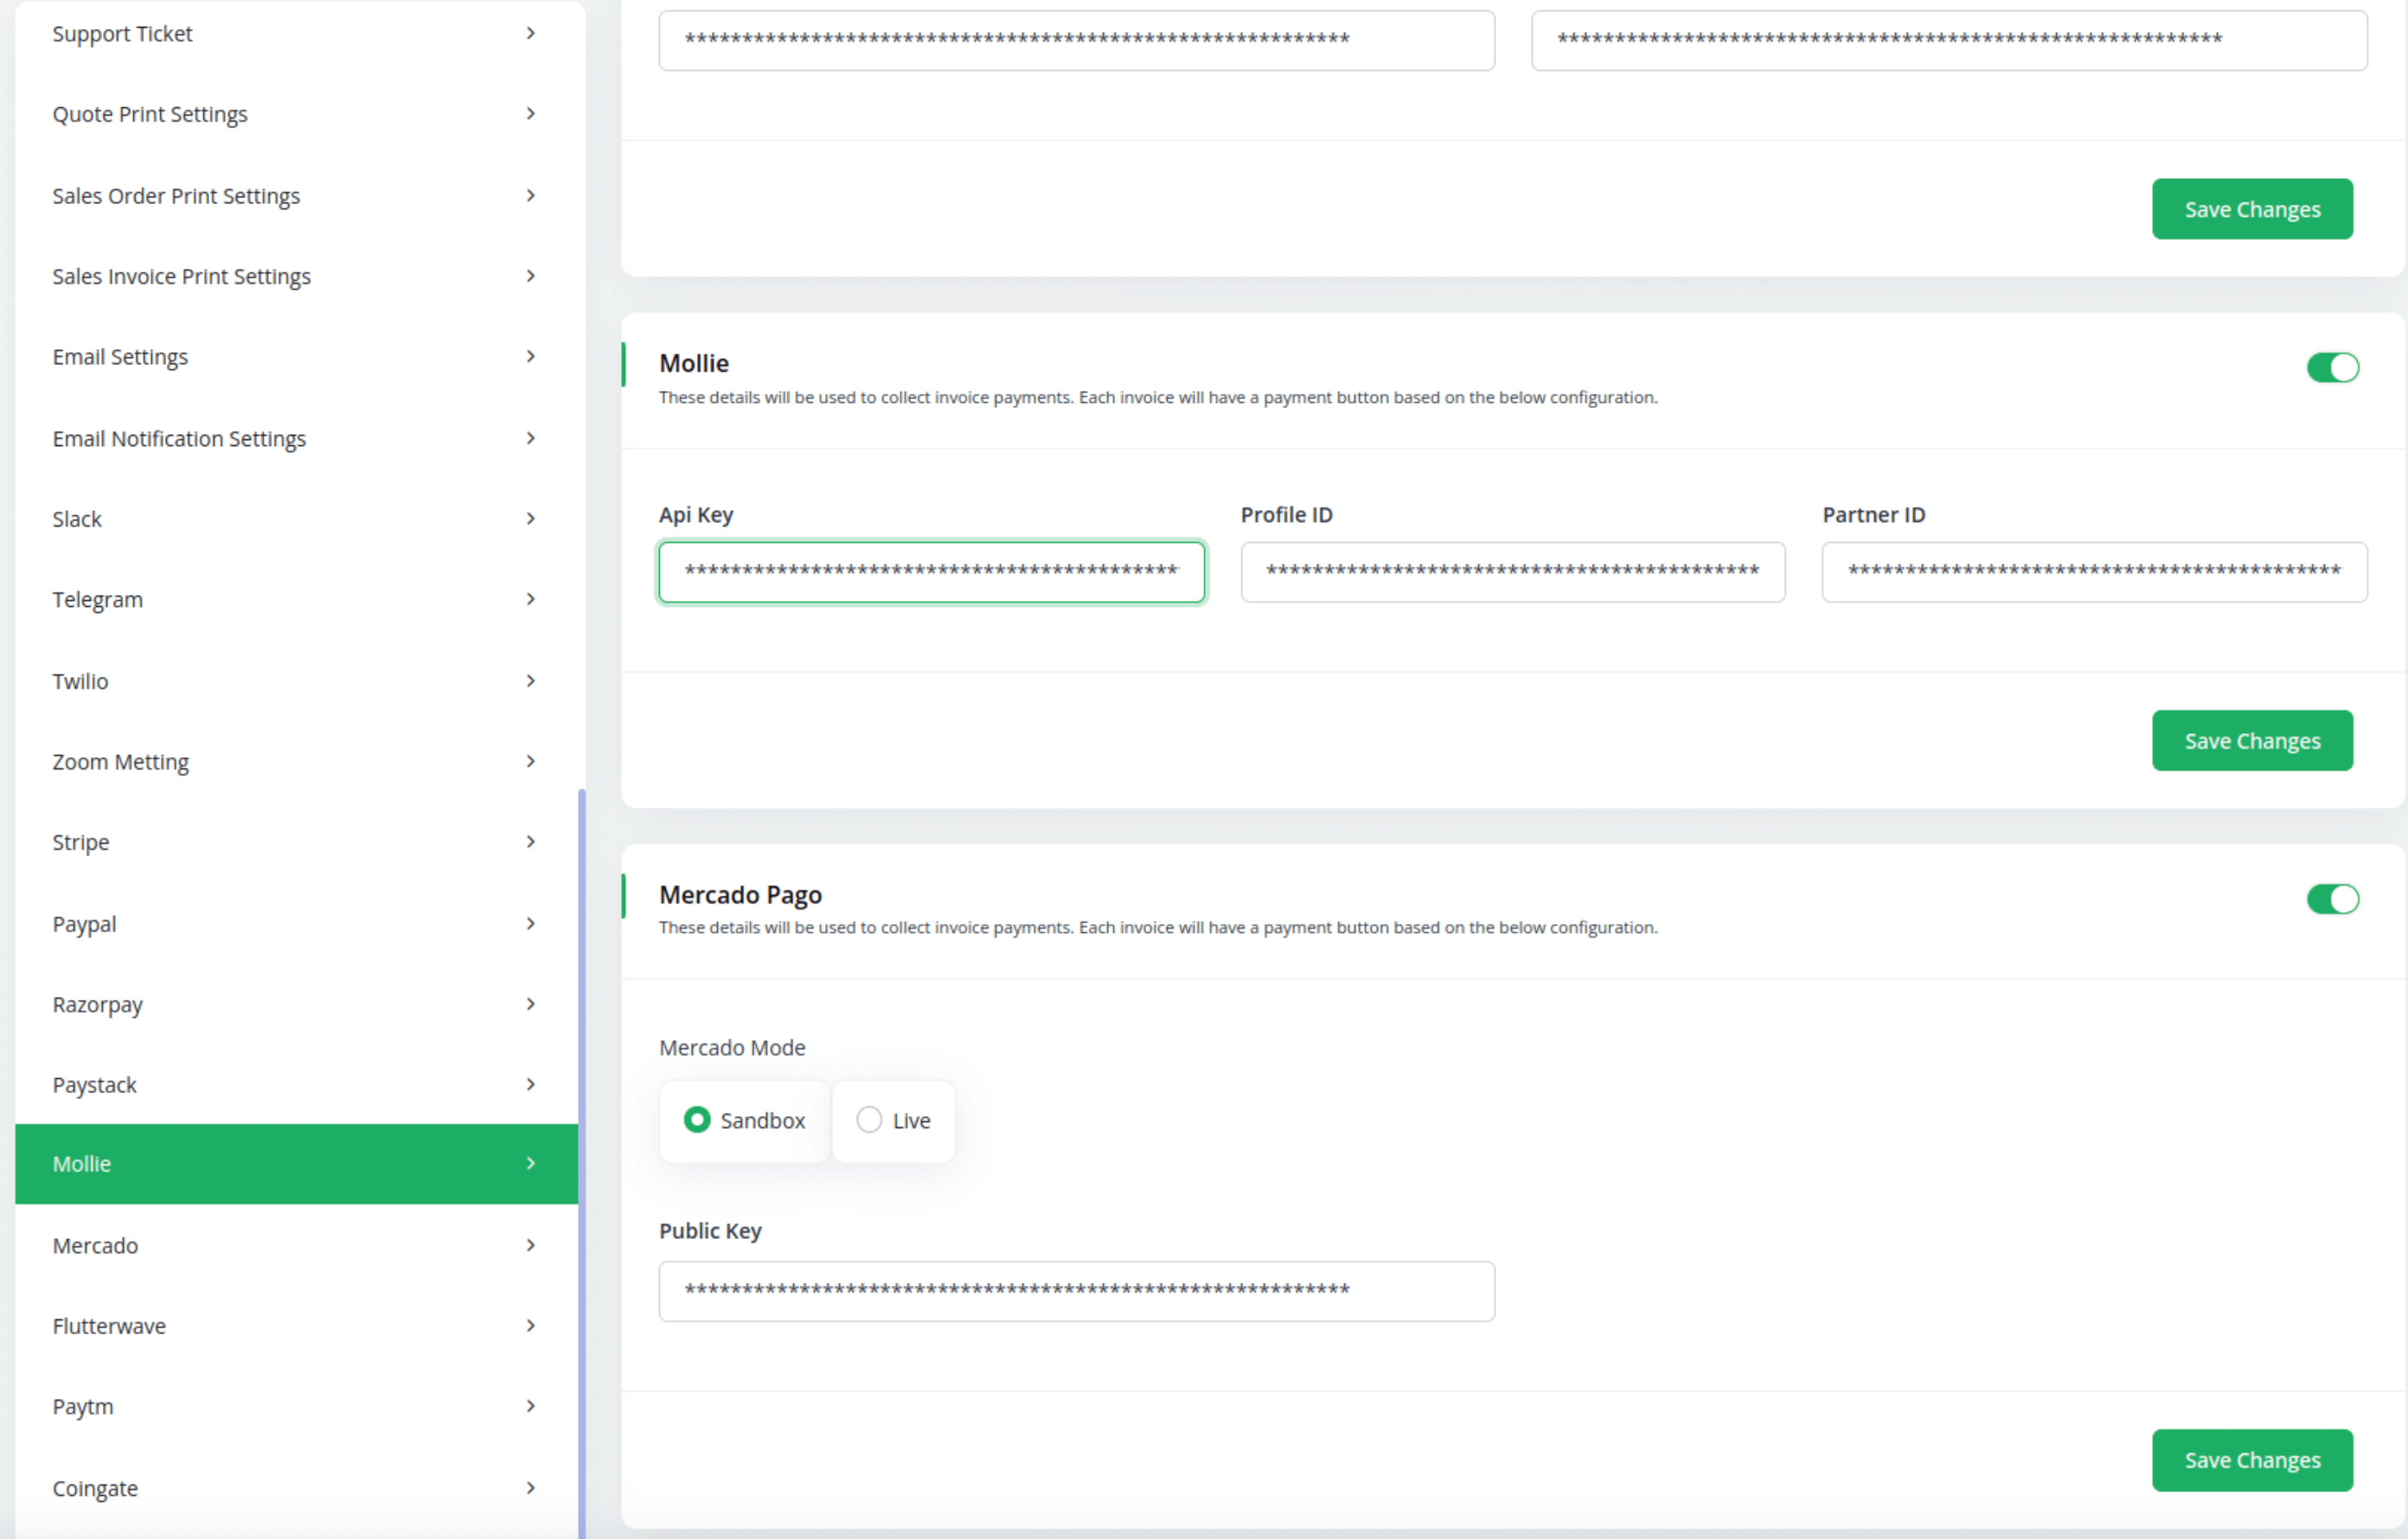Open the Twilio settings entry
2408x1539 pixels.
point(297,681)
